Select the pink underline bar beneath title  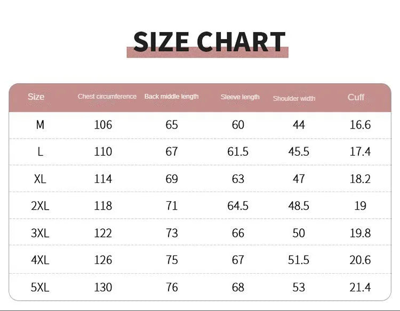pos(207,52)
